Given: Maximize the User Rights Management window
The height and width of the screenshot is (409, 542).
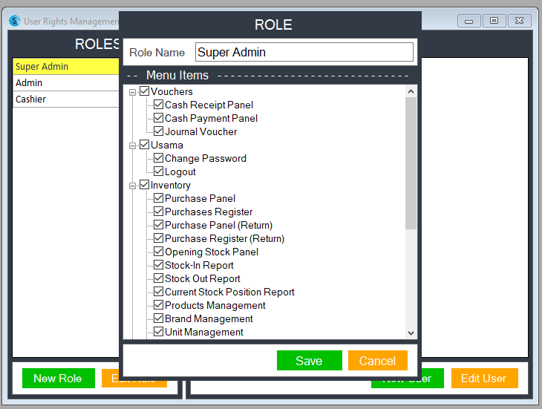Looking at the screenshot, I should (494, 21).
